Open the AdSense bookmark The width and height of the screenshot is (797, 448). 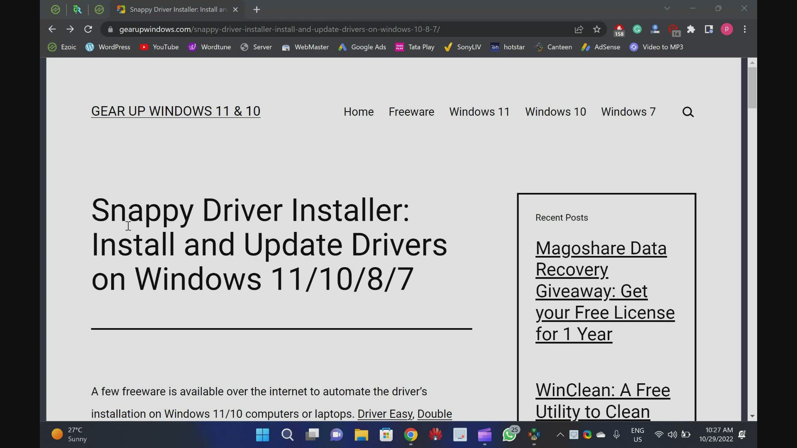601,47
